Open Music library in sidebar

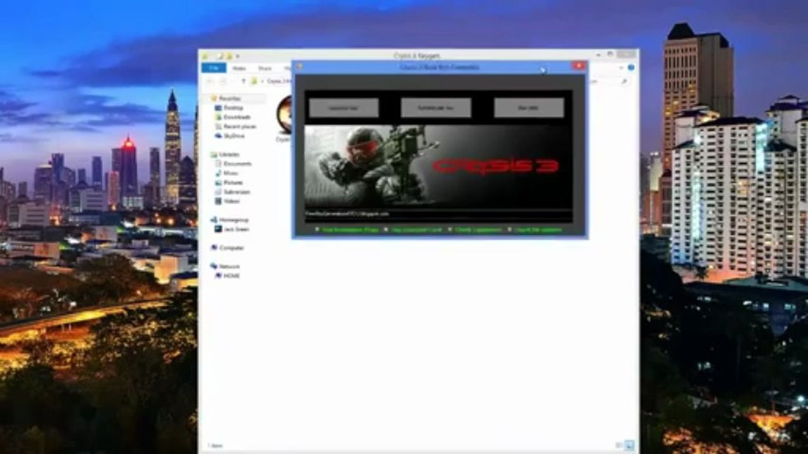(231, 173)
